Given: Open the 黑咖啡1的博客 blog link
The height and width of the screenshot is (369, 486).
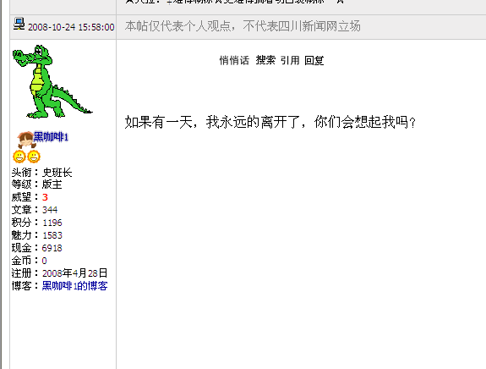Looking at the screenshot, I should click(x=74, y=286).
